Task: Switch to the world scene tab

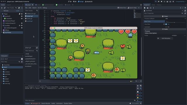Action: 67,5
